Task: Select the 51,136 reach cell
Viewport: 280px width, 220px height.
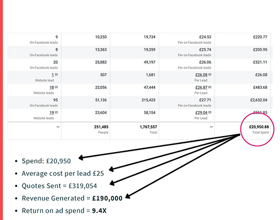Action: [x=101, y=100]
